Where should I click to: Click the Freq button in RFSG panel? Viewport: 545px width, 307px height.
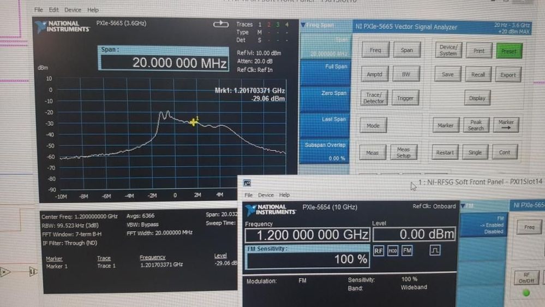[529, 227]
